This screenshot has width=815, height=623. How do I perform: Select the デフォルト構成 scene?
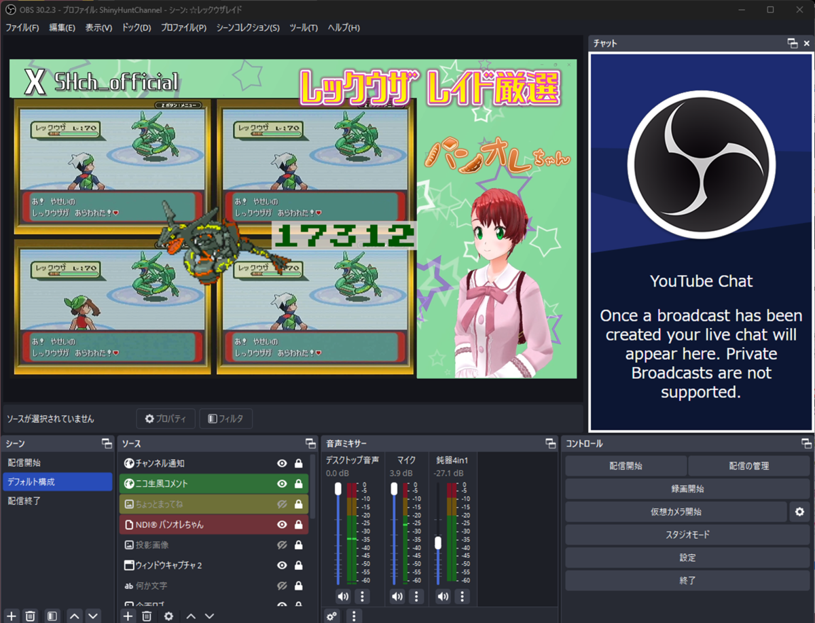[57, 482]
